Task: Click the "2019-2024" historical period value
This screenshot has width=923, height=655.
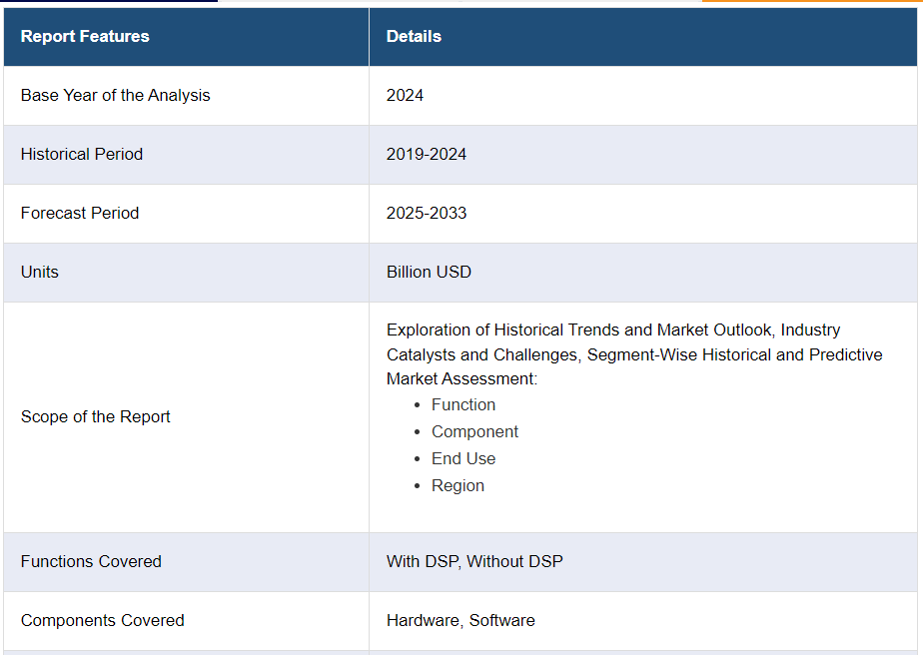Action: (x=427, y=154)
